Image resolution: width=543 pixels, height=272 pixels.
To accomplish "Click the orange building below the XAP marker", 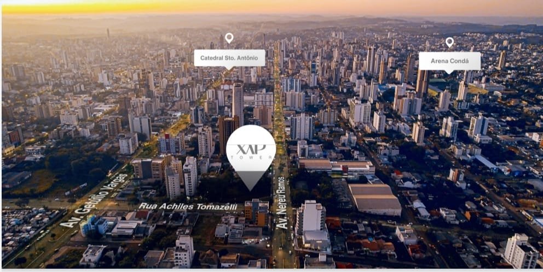I will coord(257,212).
